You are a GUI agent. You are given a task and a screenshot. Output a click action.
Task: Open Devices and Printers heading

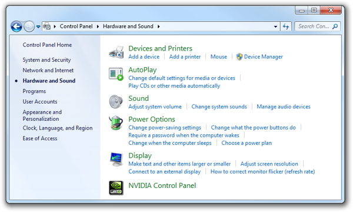point(160,48)
